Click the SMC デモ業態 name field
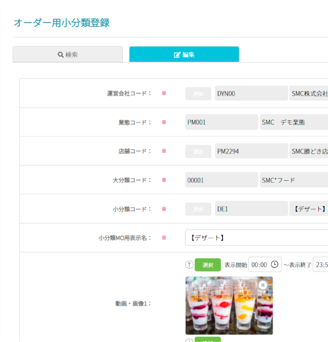The width and height of the screenshot is (328, 342). [293, 122]
